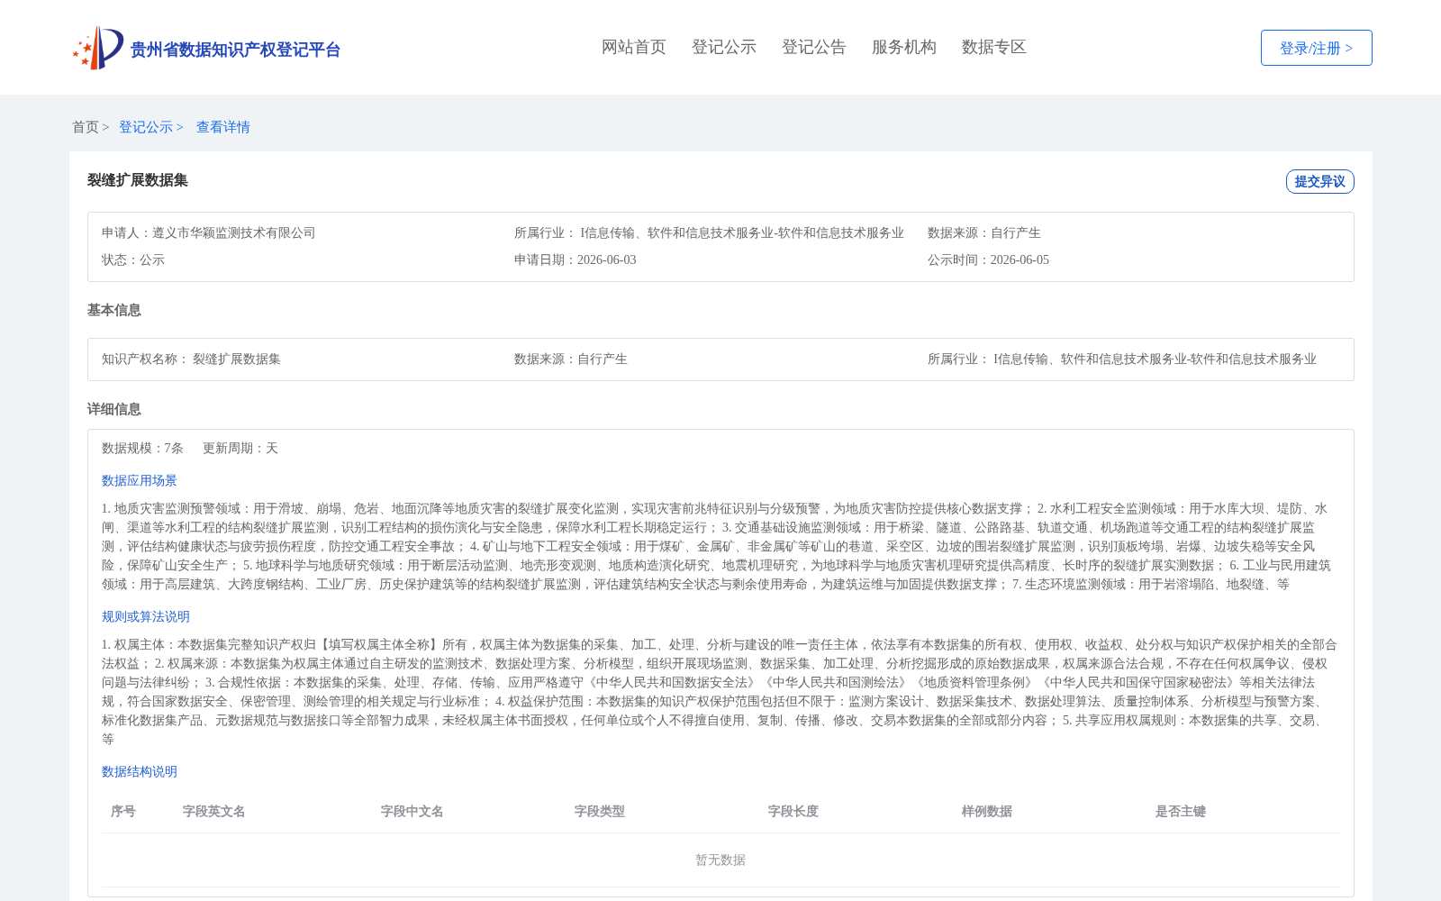Click applicant text 遵义市华颖监测技术有限公司
This screenshot has height=901, width=1441.
point(234,232)
